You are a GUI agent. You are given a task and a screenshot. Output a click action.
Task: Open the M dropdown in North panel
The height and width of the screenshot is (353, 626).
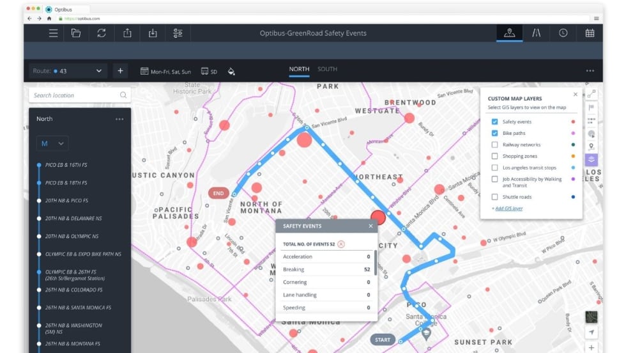52,144
